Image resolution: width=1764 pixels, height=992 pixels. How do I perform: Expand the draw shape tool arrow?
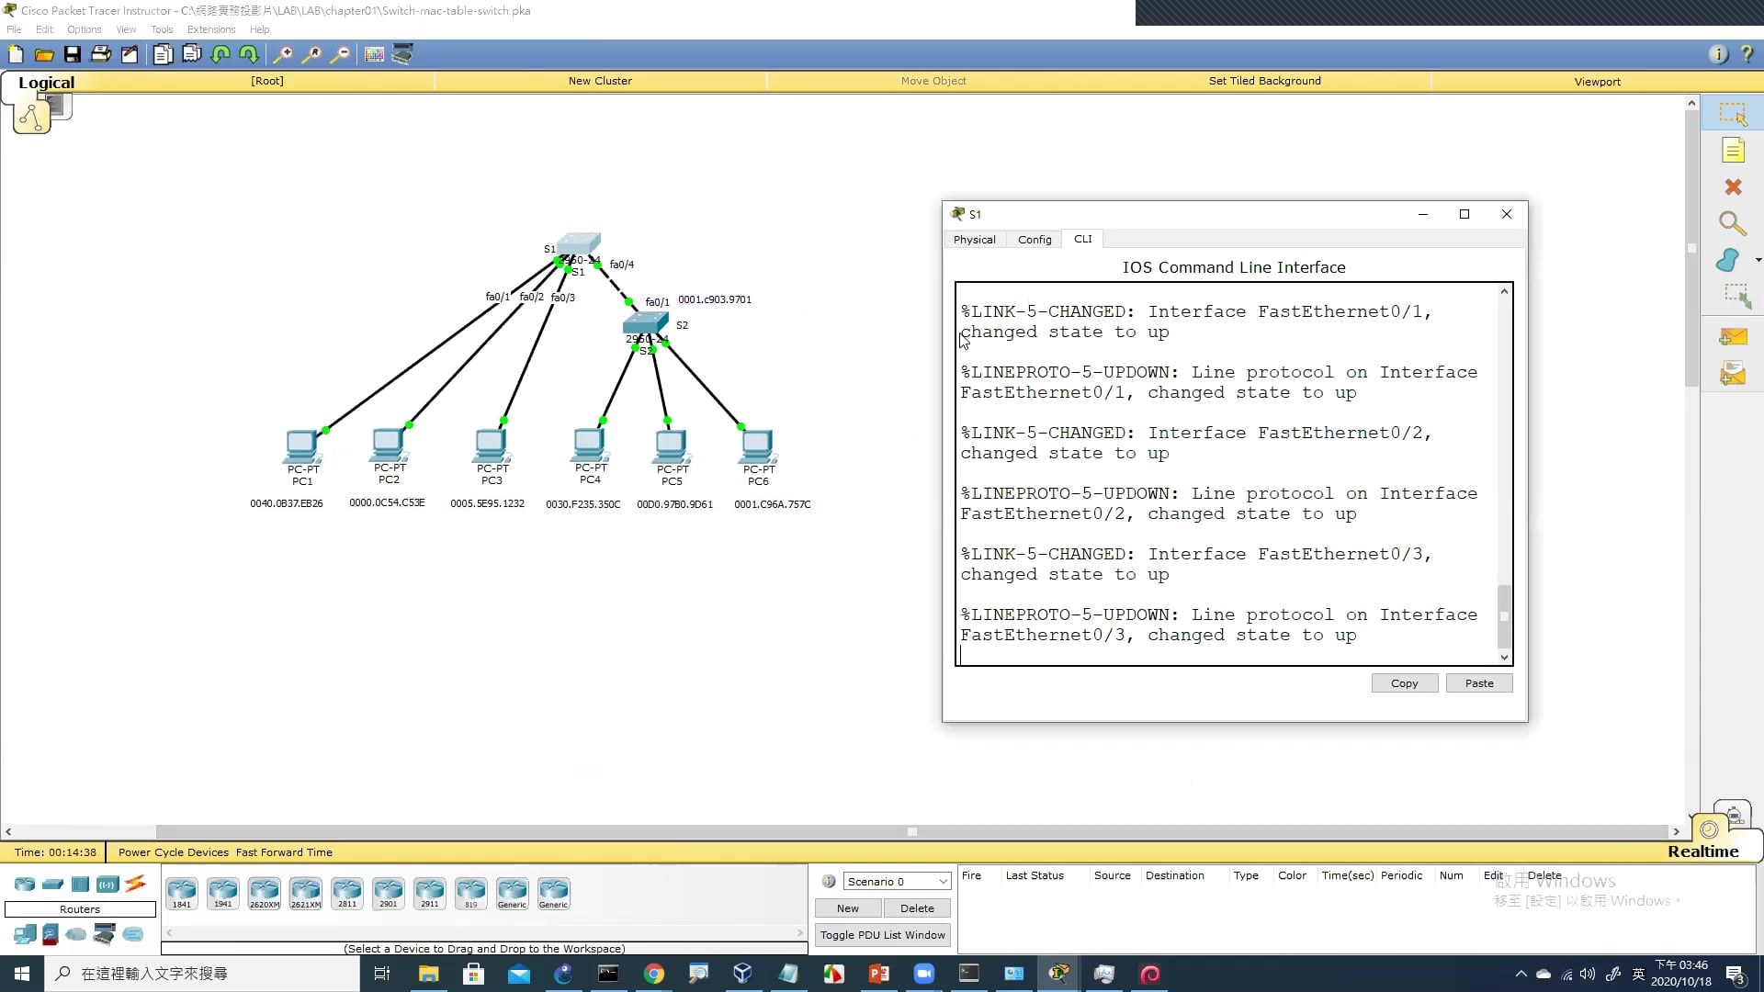(1758, 261)
